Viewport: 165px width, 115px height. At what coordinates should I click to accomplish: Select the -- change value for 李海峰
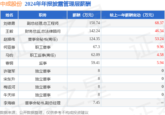click(x=162, y=103)
